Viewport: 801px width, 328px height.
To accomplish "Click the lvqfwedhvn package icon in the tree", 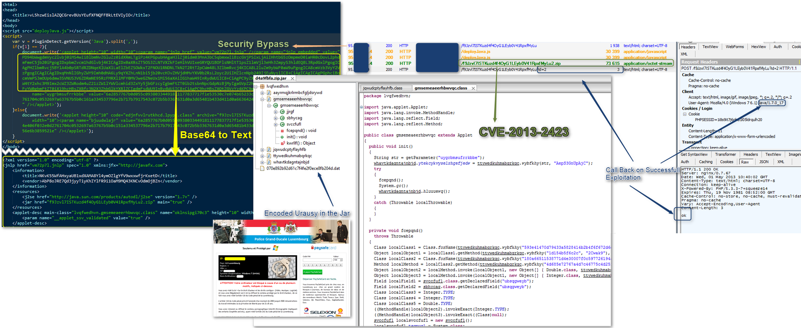I will (263, 87).
